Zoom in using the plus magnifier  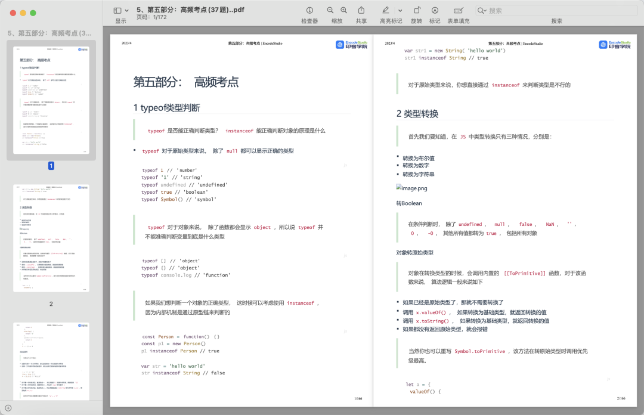click(344, 10)
